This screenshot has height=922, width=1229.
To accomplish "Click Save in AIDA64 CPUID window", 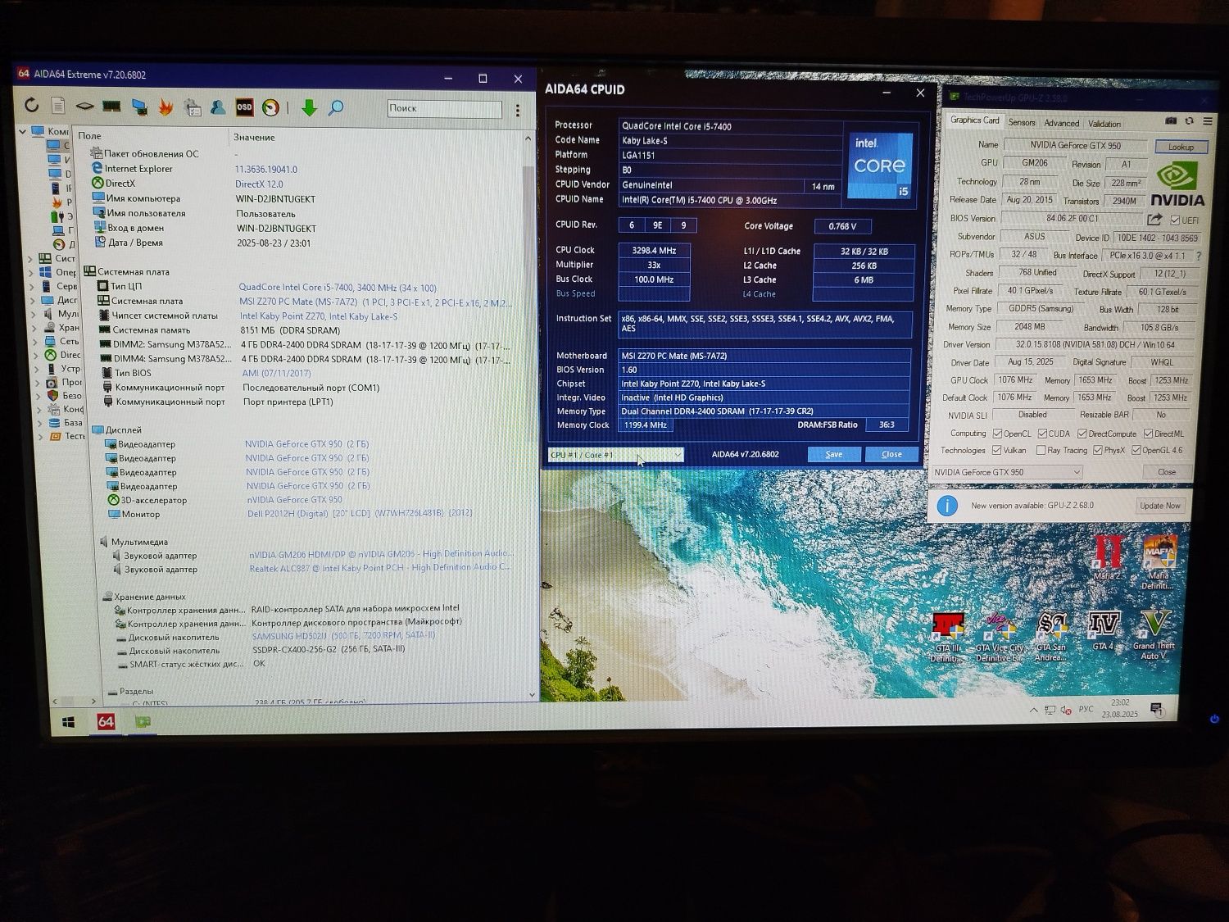I will click(833, 454).
